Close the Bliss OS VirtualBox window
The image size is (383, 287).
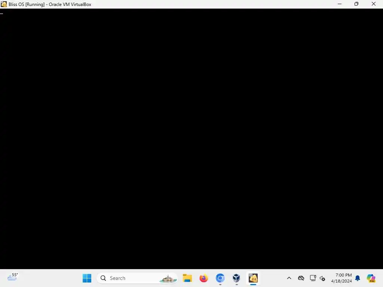(374, 4)
